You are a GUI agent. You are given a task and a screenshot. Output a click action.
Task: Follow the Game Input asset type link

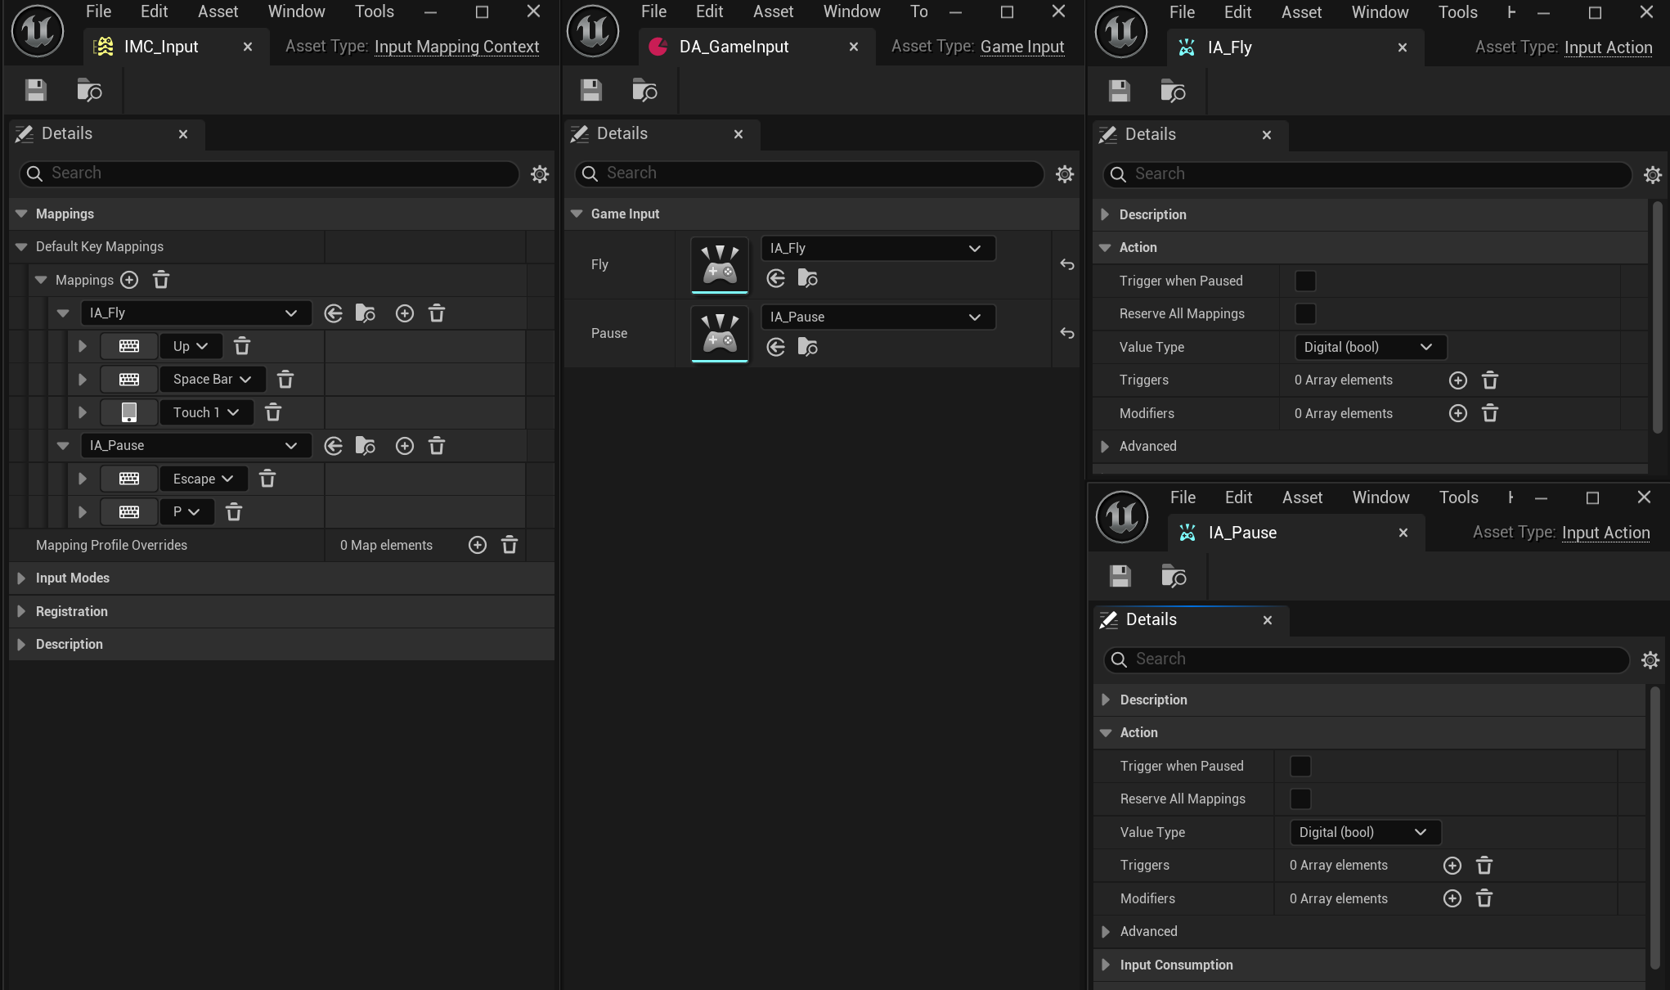coord(1022,47)
